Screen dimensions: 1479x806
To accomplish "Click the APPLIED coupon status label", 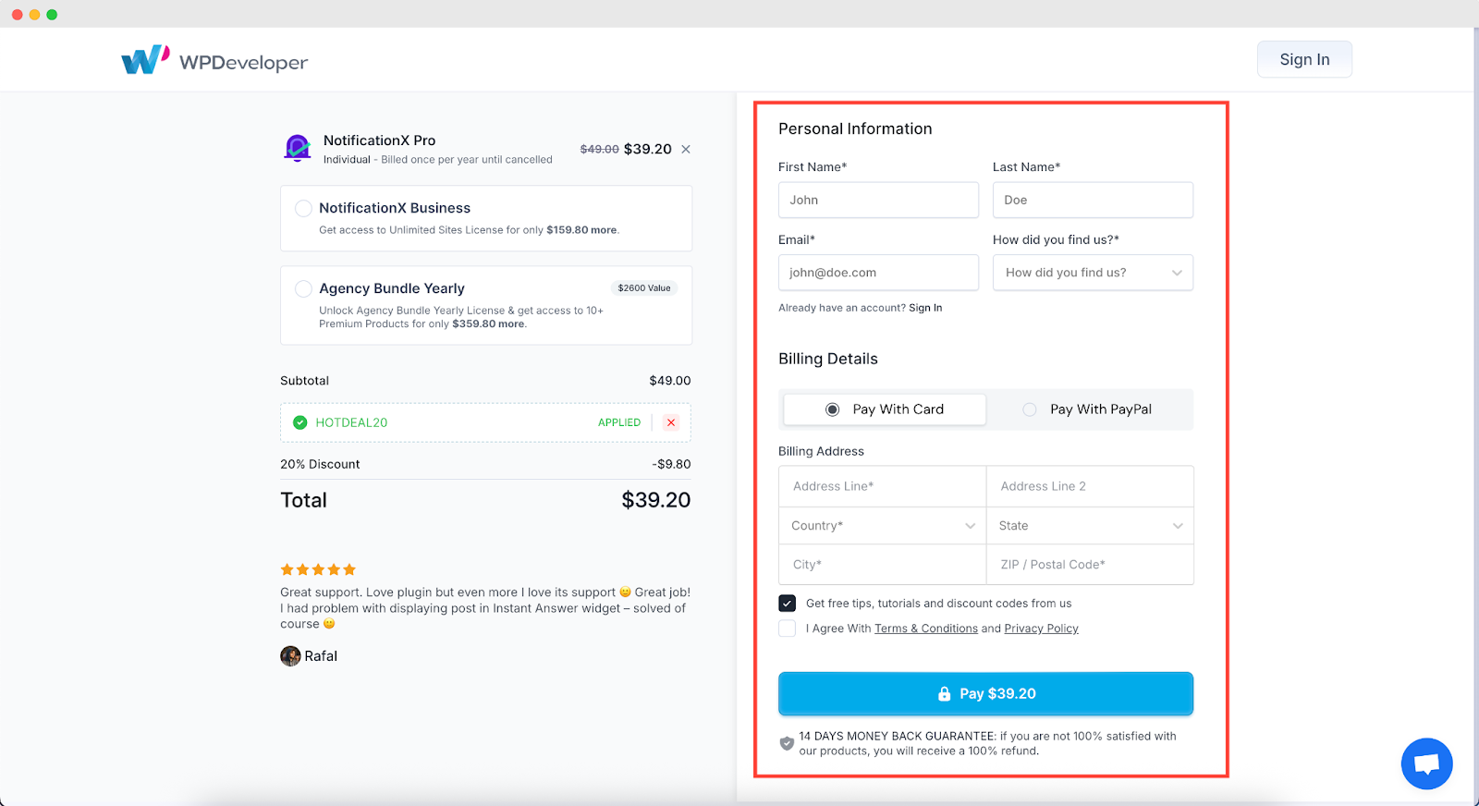I will click(x=619, y=422).
